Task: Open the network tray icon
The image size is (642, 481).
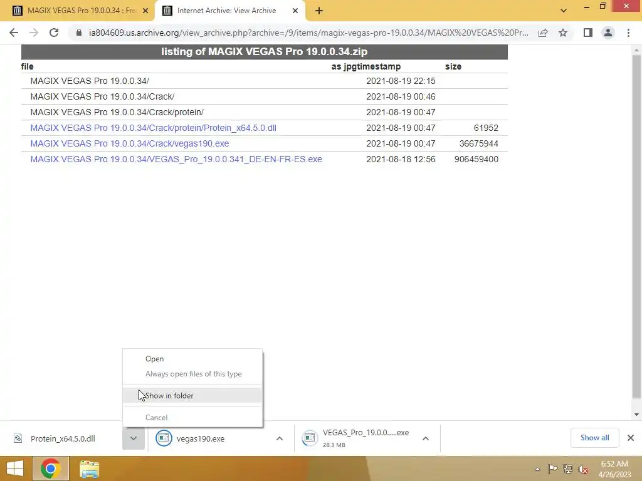Action: (x=568, y=468)
